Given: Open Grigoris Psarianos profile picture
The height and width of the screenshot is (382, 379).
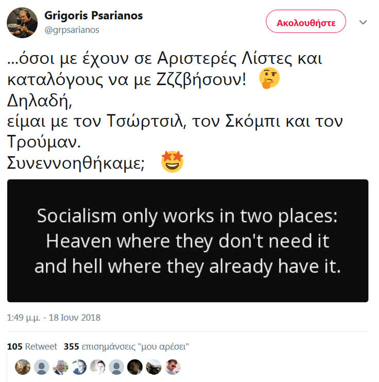Looking at the screenshot, I should 22,23.
